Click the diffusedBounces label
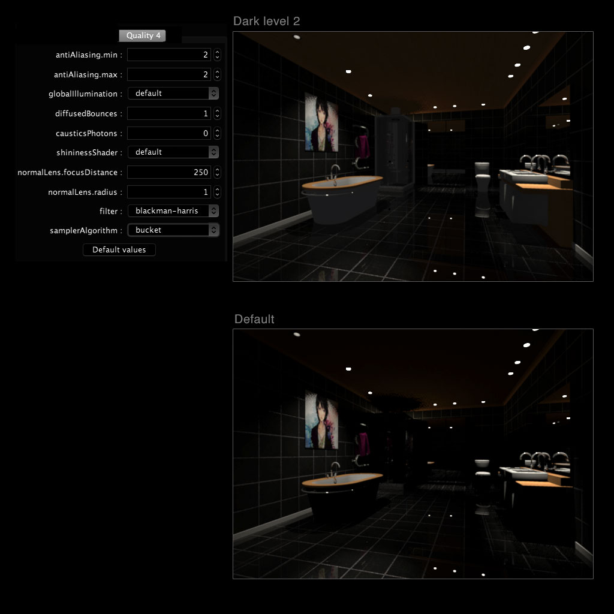Image resolution: width=614 pixels, height=614 pixels. [89, 113]
